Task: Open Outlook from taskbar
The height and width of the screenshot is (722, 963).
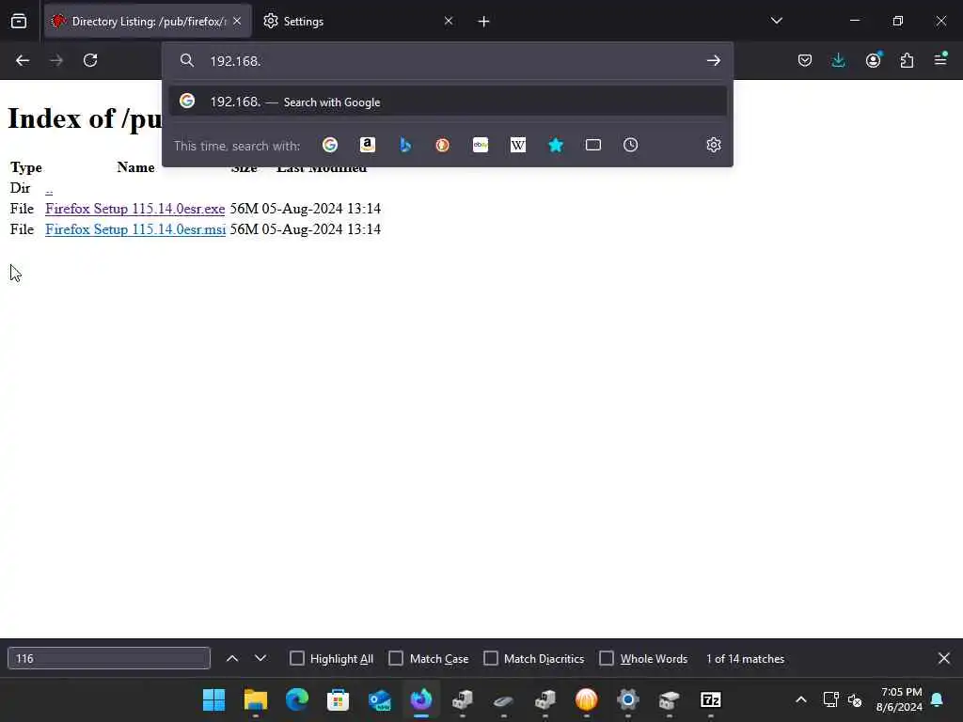Action: (380, 699)
